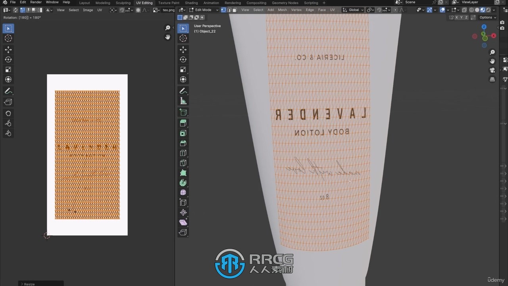Select the UV editor Relax tool

click(8, 123)
